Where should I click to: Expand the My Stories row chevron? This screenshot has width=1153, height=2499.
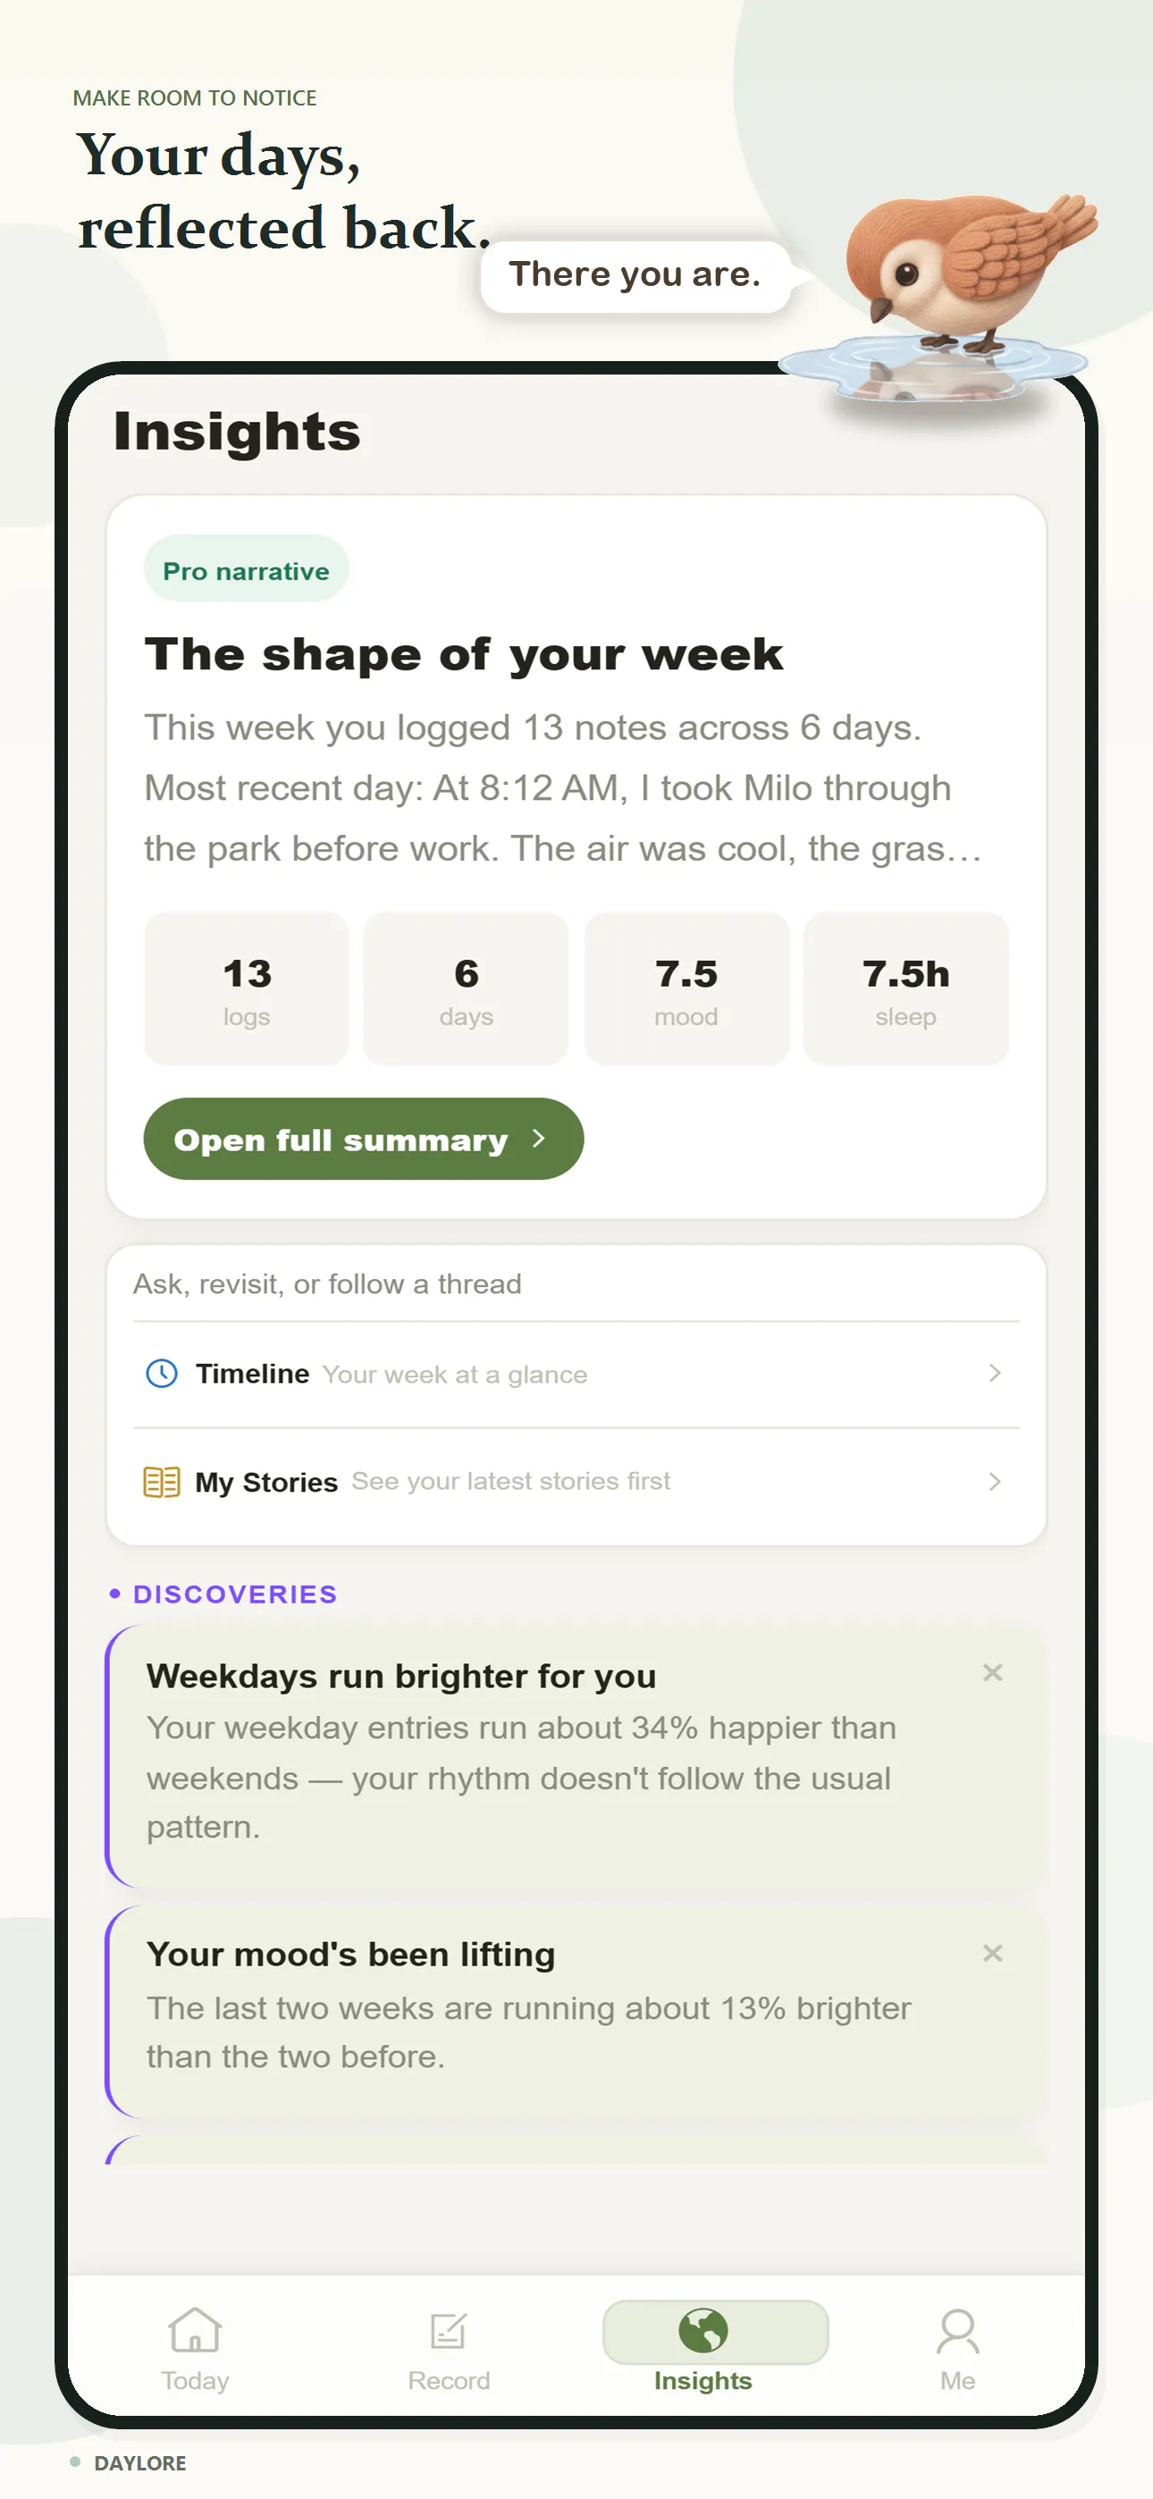pos(994,1481)
